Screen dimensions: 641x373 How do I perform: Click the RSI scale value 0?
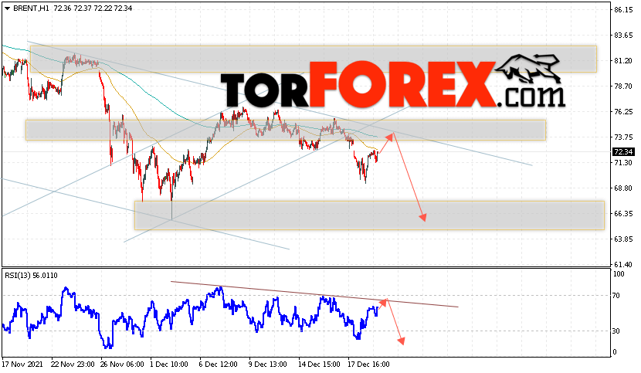pos(615,351)
